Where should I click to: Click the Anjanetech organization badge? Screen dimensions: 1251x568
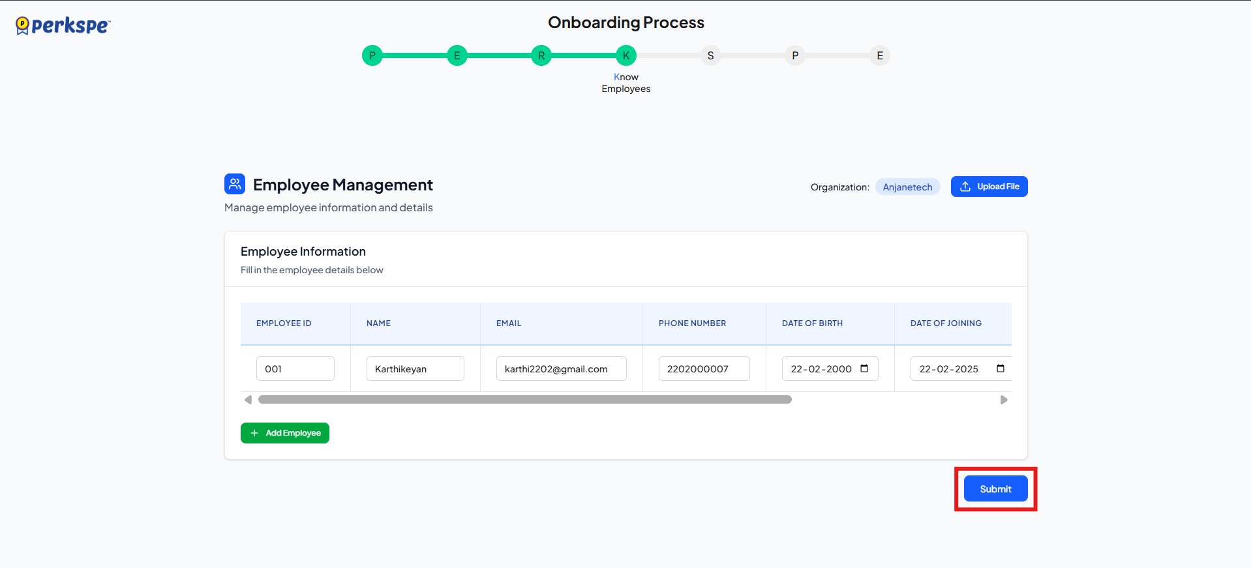907,187
